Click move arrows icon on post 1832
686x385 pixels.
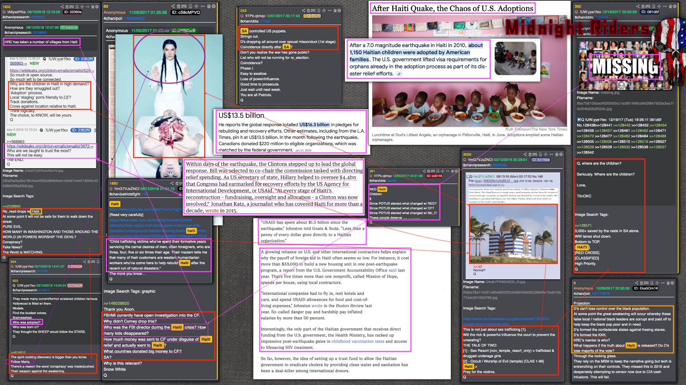[x=82, y=7]
